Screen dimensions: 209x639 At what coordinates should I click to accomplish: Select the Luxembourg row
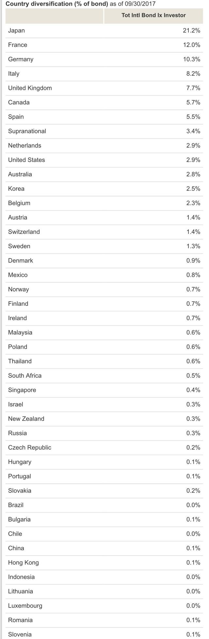[104, 606]
